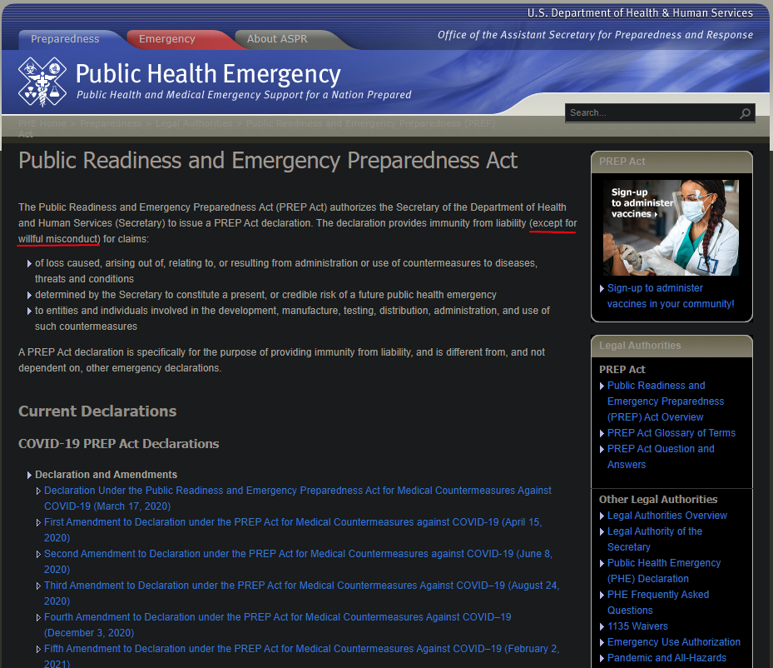The height and width of the screenshot is (668, 773).
Task: Open the 1135 Waivers link
Action: pos(637,626)
